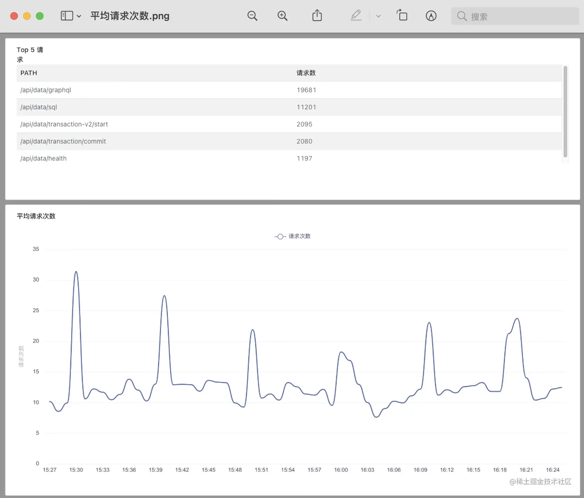The image size is (584, 498).
Task: Click the 16:24 x-axis time label
Action: (553, 470)
